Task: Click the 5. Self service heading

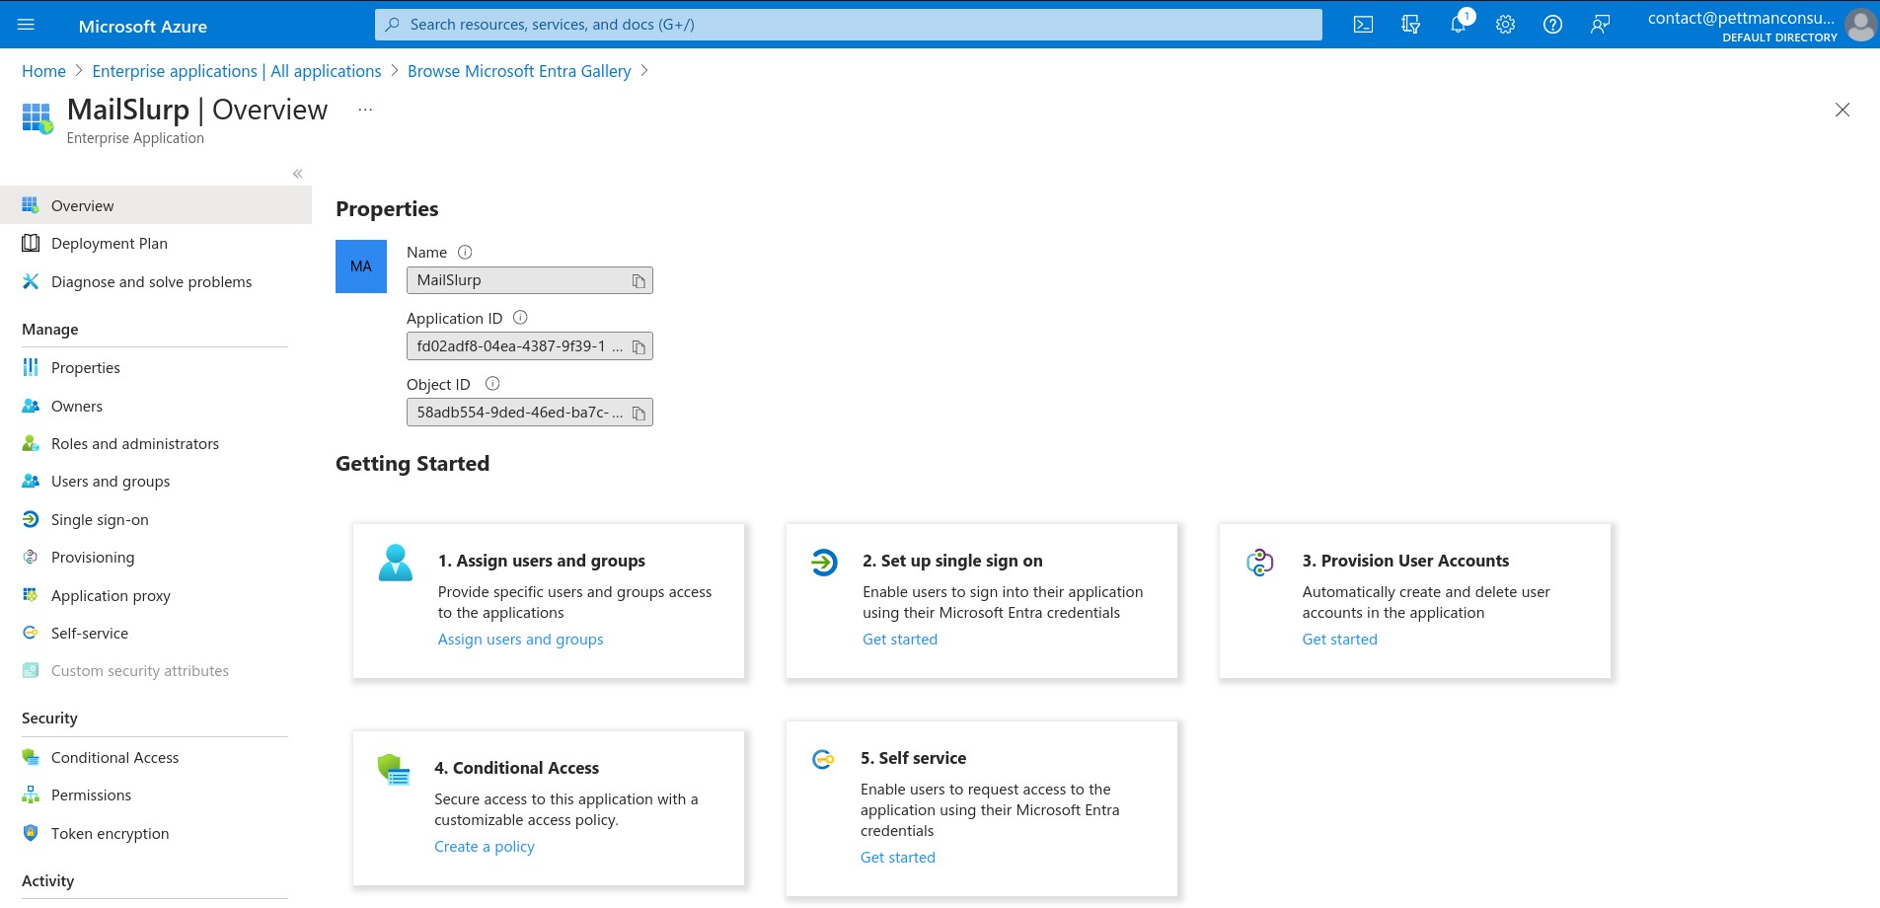Action: pyautogui.click(x=913, y=758)
